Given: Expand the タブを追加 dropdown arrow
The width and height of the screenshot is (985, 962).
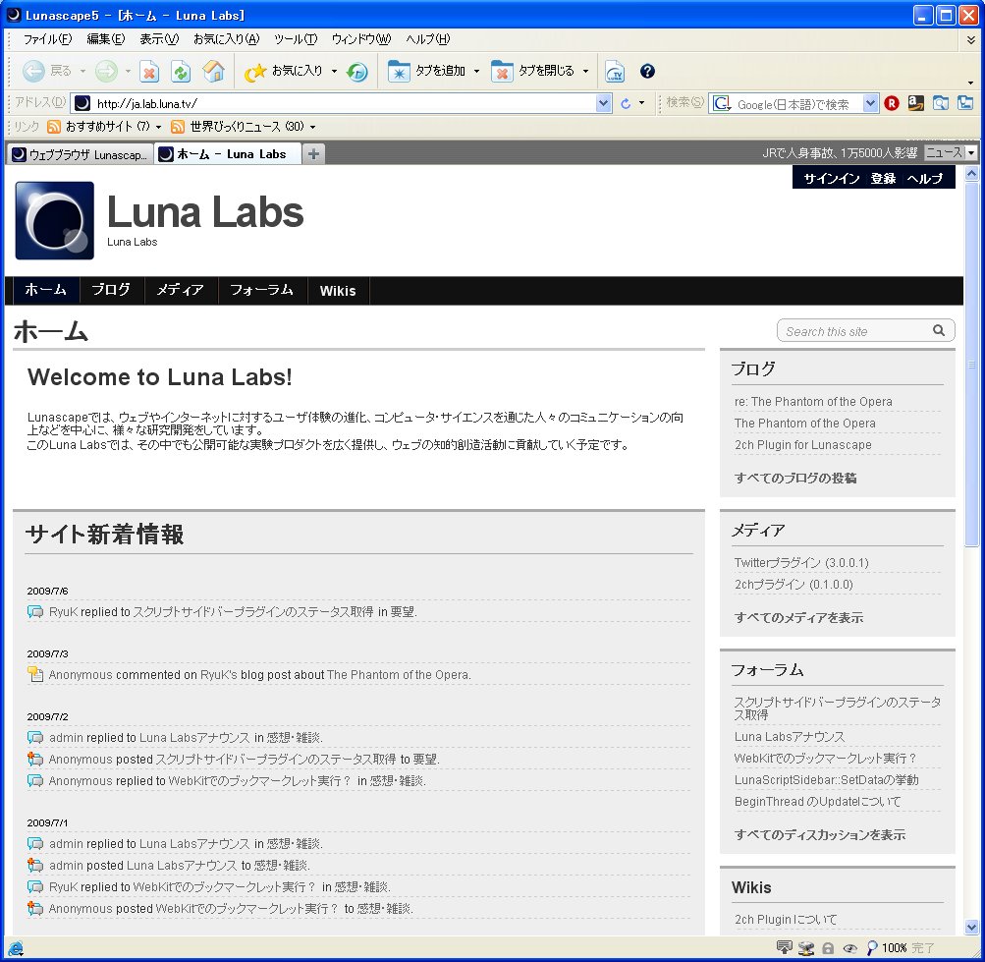Looking at the screenshot, I should click(477, 71).
